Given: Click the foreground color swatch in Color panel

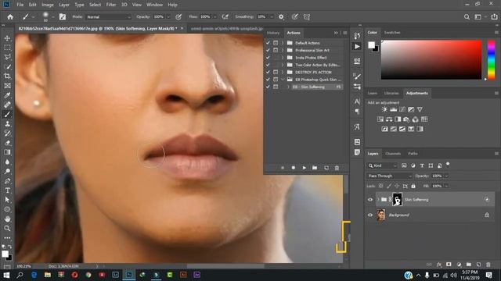Looking at the screenshot, I should point(371,45).
